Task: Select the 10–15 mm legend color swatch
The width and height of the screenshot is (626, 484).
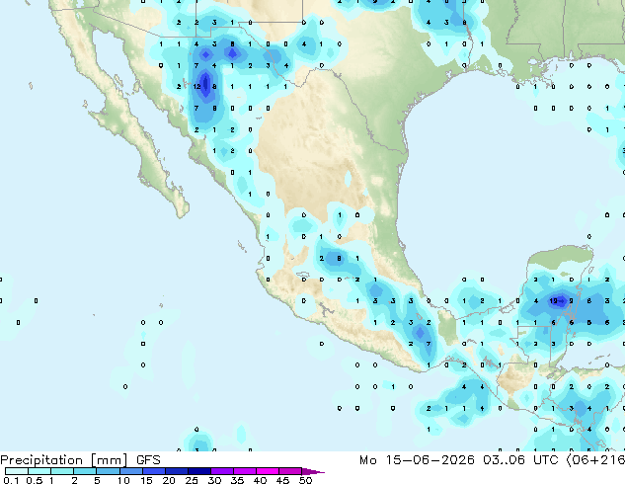Action: coord(131,471)
